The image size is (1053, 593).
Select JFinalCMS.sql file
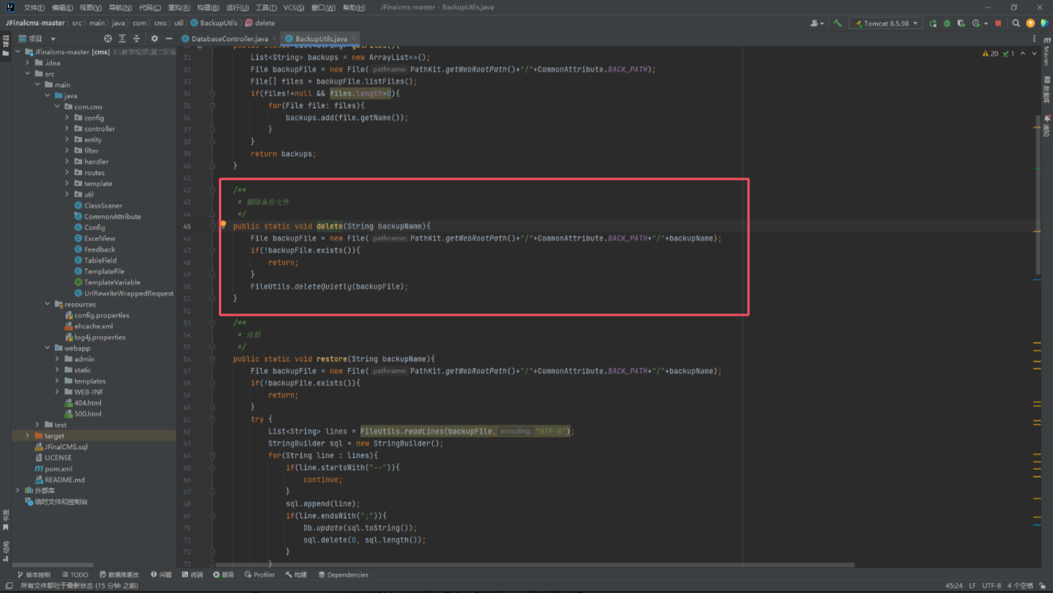(x=61, y=447)
